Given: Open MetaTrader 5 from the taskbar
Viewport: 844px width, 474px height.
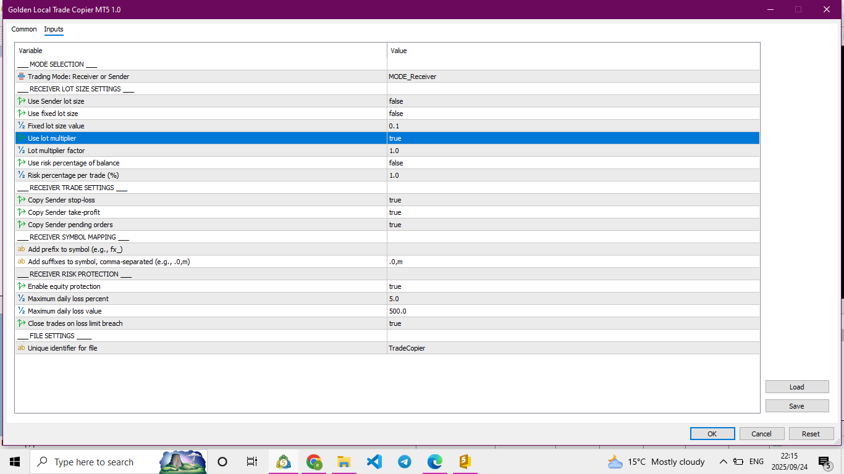Looking at the screenshot, I should pyautogui.click(x=284, y=462).
